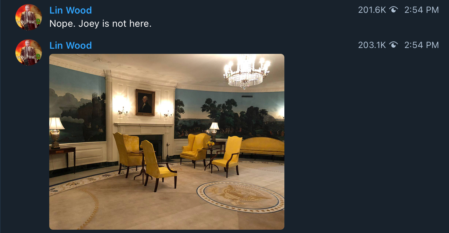Viewport: 449px width, 233px height.
Task: Open Lin Wood's avatar beside the text message
Action: click(x=29, y=17)
